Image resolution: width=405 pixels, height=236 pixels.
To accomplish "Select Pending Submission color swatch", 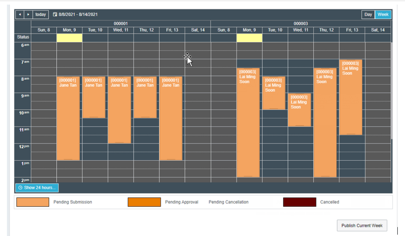I will (x=33, y=202).
